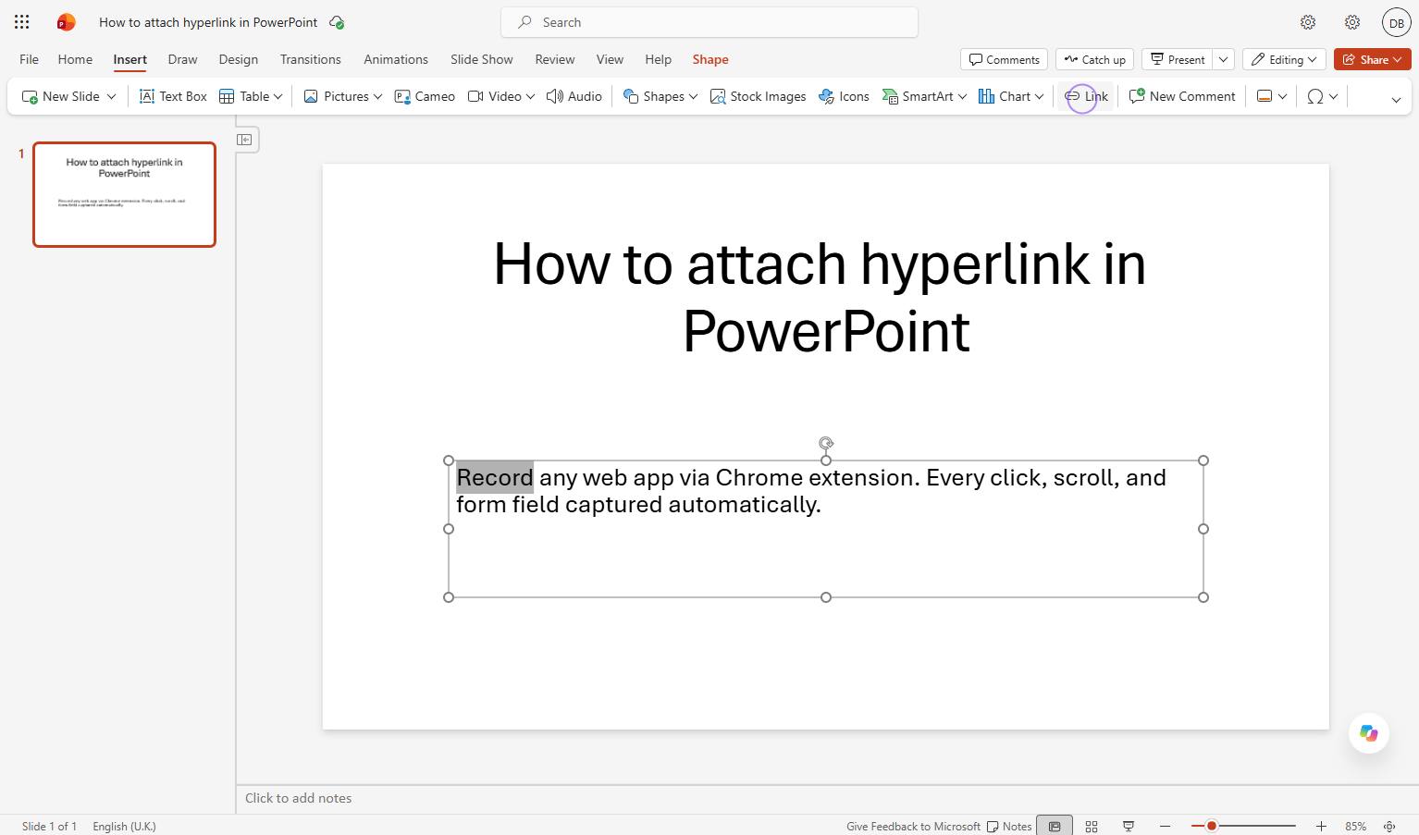Select the slide 1 thumbnail

tap(124, 194)
